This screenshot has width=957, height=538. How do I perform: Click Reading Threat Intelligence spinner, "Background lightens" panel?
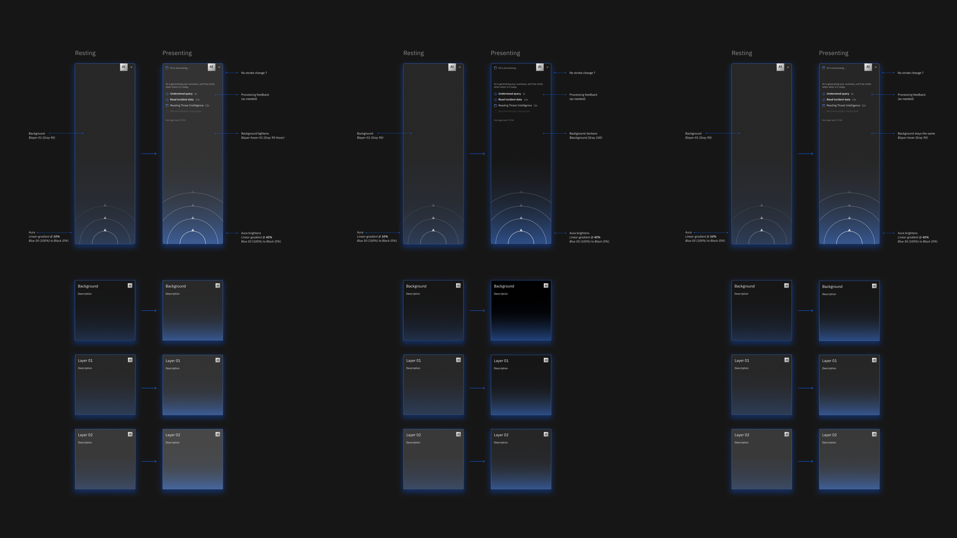click(x=167, y=106)
